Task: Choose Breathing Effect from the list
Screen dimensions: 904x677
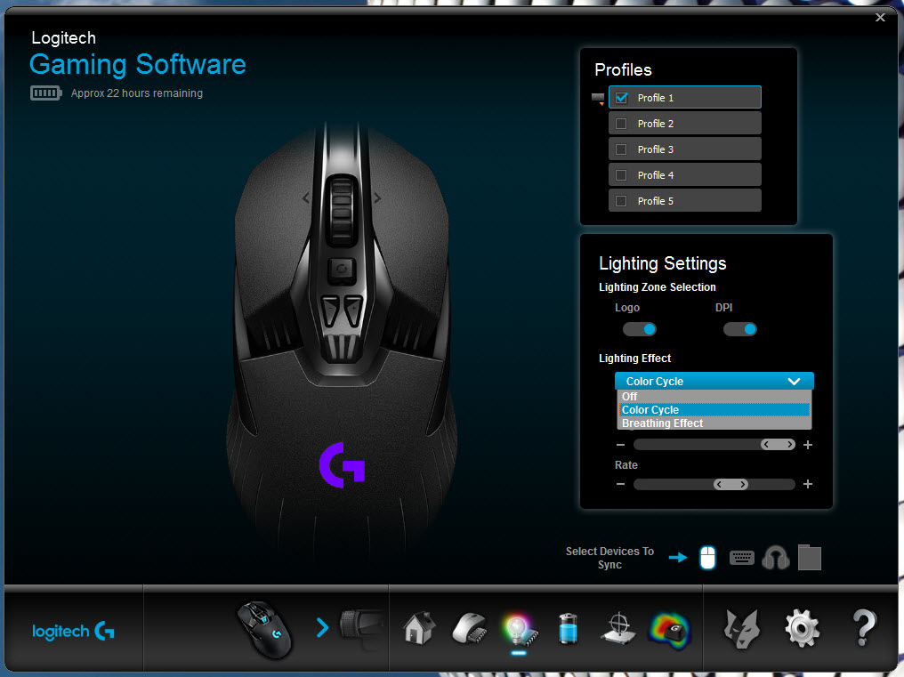Action: click(714, 423)
